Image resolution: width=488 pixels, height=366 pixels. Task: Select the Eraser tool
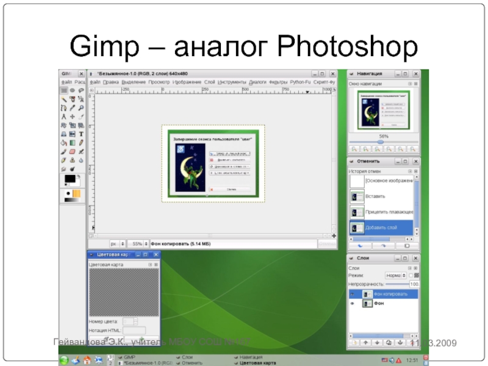pyautogui.click(x=72, y=151)
